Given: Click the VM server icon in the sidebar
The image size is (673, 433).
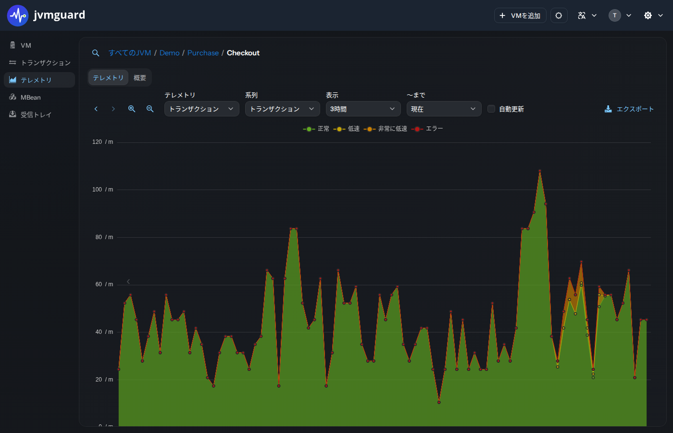Looking at the screenshot, I should click(12, 45).
